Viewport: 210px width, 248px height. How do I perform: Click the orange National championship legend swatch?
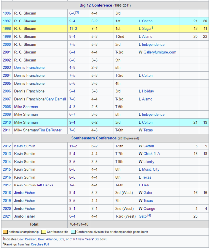click(5, 232)
